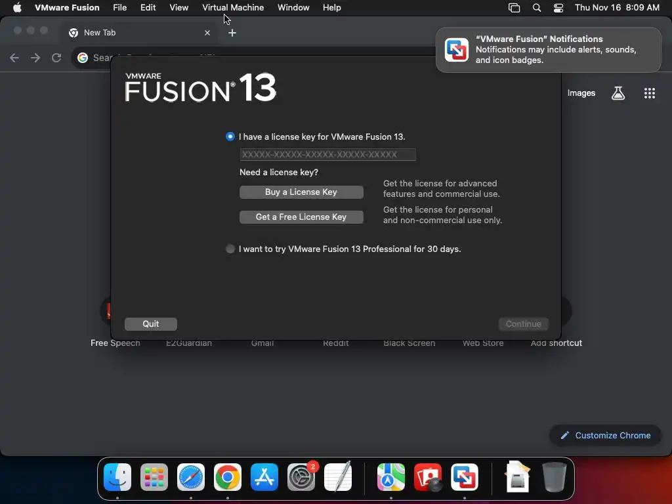Open the Window menu
The image size is (672, 504).
(x=293, y=8)
